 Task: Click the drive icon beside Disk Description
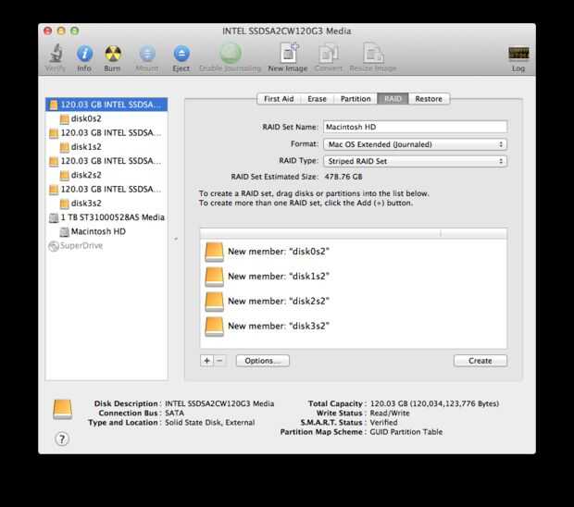(x=62, y=409)
